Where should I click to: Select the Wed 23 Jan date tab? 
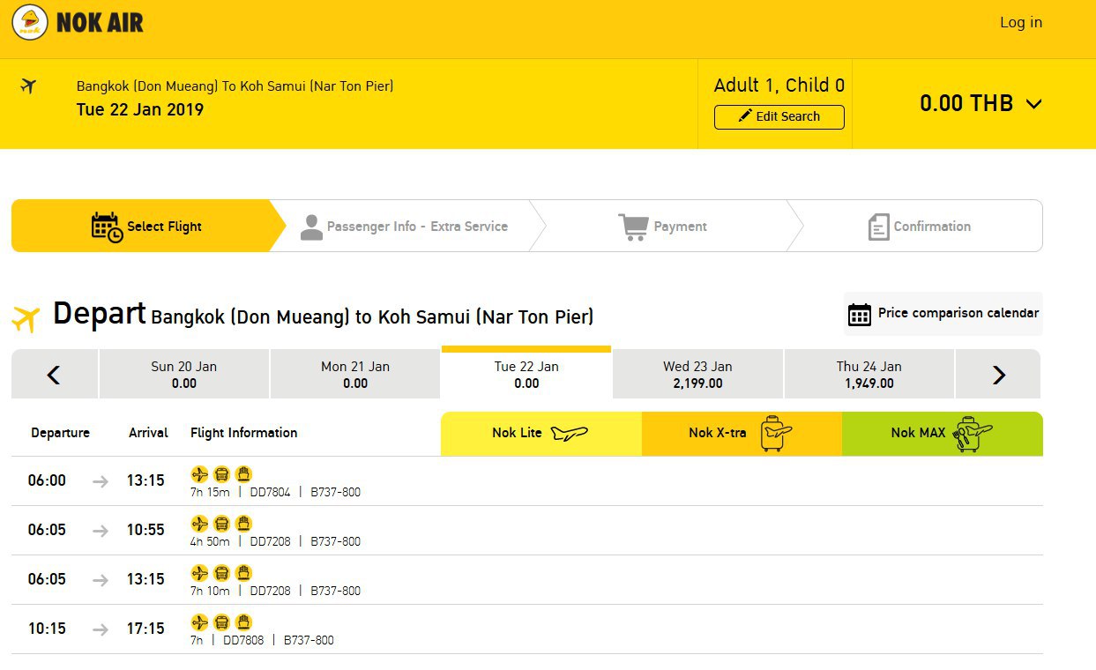click(x=697, y=375)
